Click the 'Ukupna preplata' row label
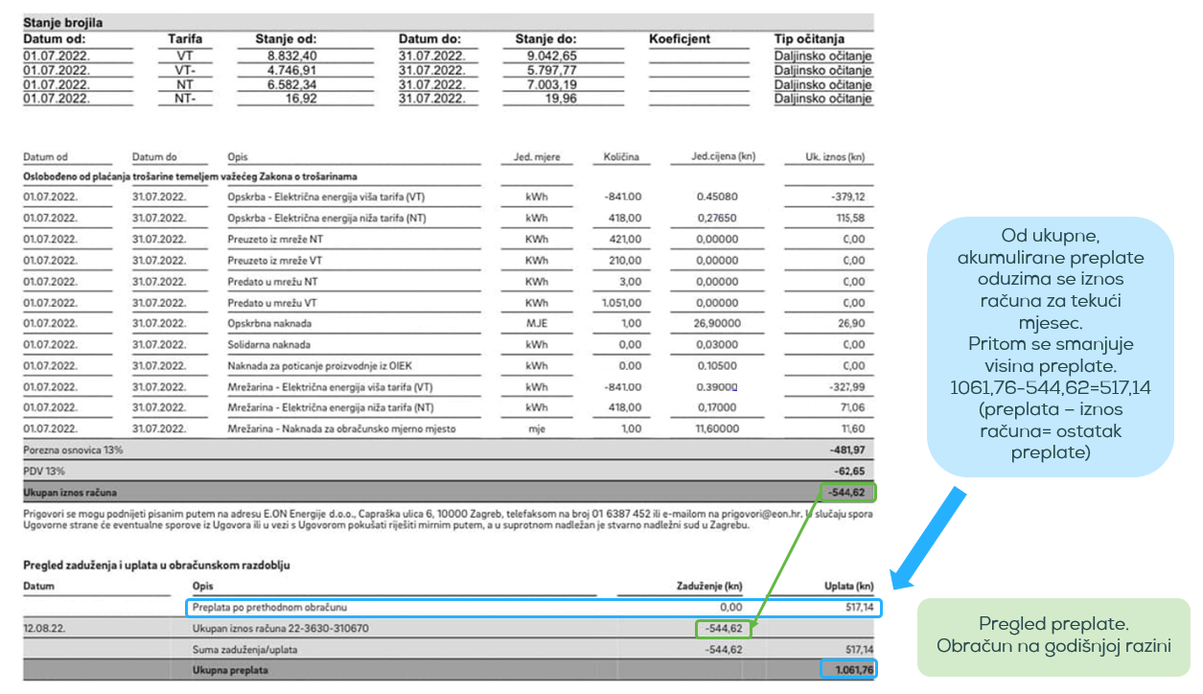The height and width of the screenshot is (694, 1203). coord(231,670)
